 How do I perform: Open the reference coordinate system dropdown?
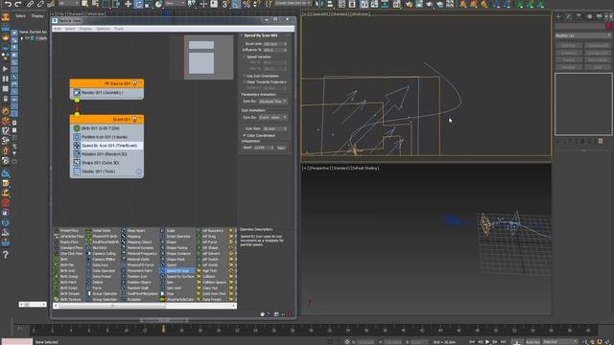click(x=175, y=4)
